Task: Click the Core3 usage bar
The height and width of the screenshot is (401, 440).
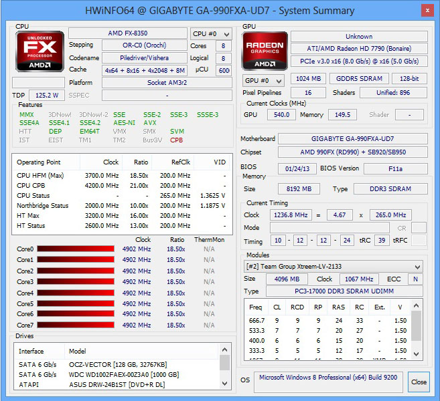Action: point(76,281)
